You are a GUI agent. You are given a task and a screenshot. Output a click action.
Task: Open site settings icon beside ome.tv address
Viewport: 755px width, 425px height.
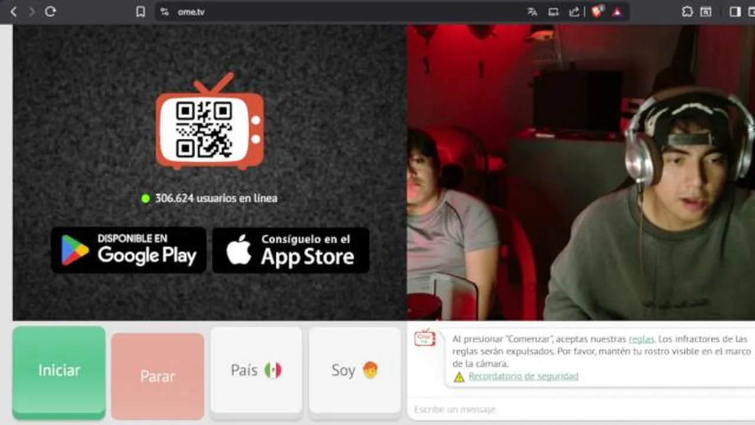click(165, 12)
